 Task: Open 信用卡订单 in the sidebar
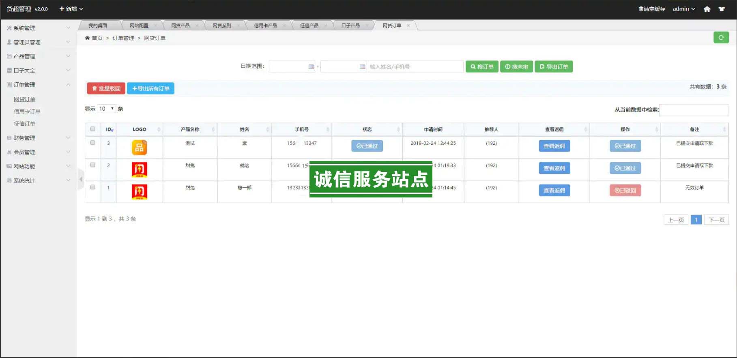pyautogui.click(x=27, y=111)
